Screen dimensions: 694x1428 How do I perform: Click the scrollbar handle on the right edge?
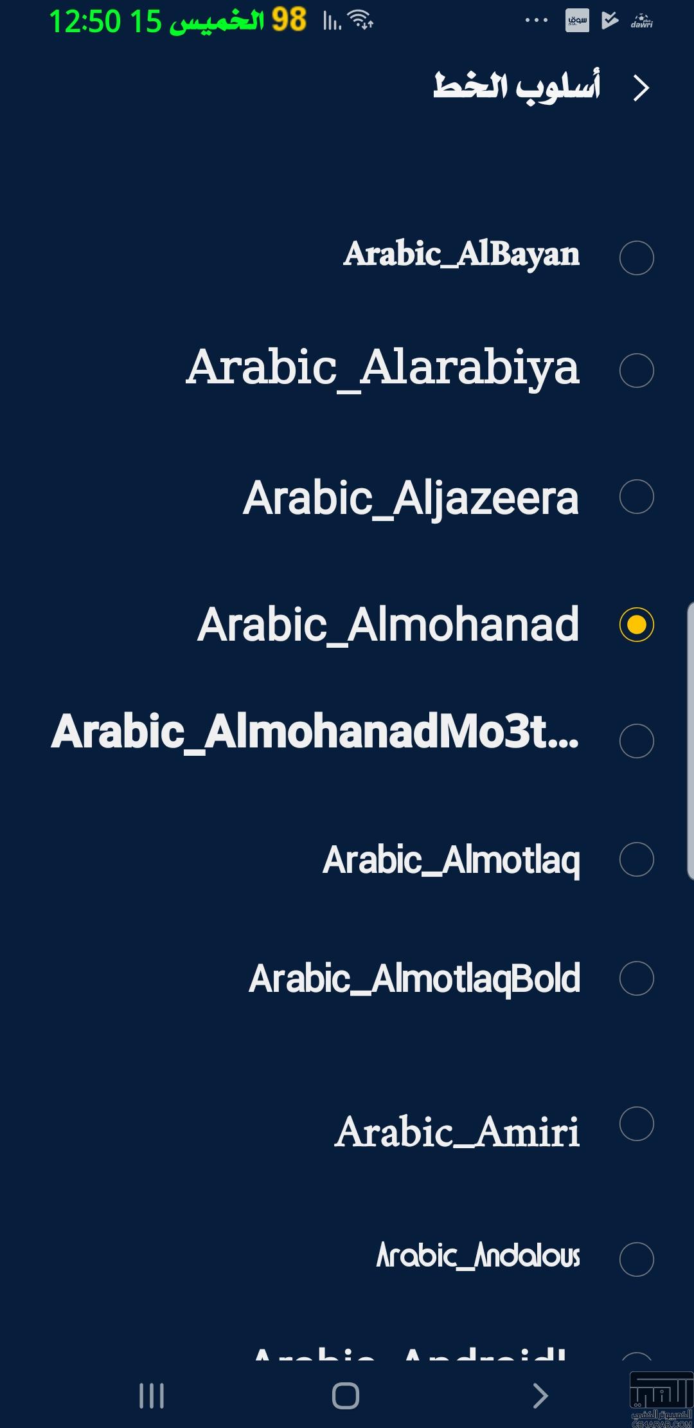pyautogui.click(x=690, y=741)
